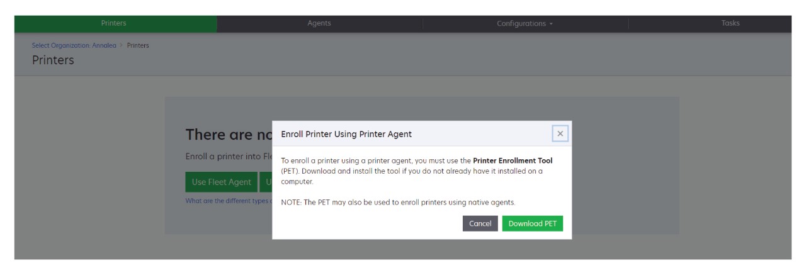This screenshot has height=275, width=806.
Task: Click the Download PET button
Action: (x=532, y=223)
